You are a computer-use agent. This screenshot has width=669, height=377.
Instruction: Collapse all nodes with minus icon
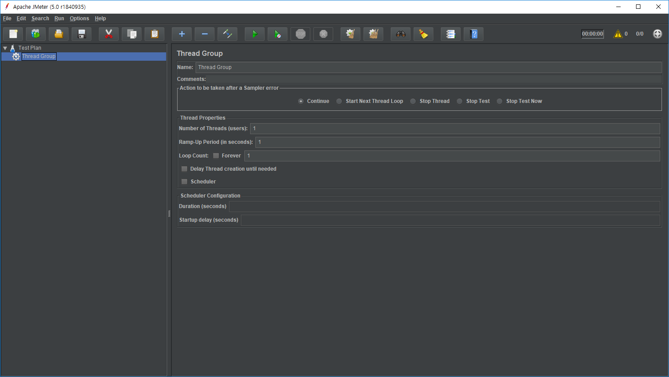204,34
